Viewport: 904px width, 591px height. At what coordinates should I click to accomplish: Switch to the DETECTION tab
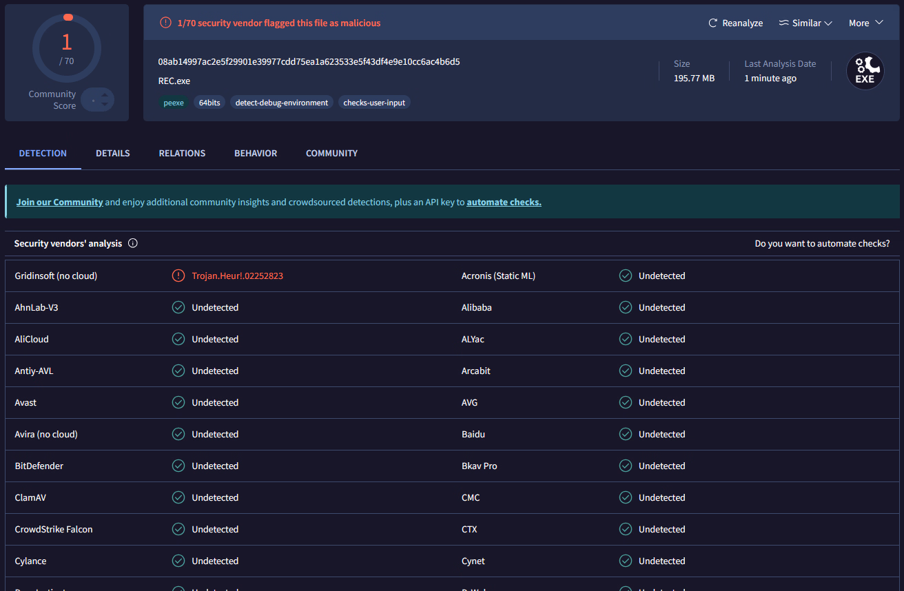click(x=43, y=153)
